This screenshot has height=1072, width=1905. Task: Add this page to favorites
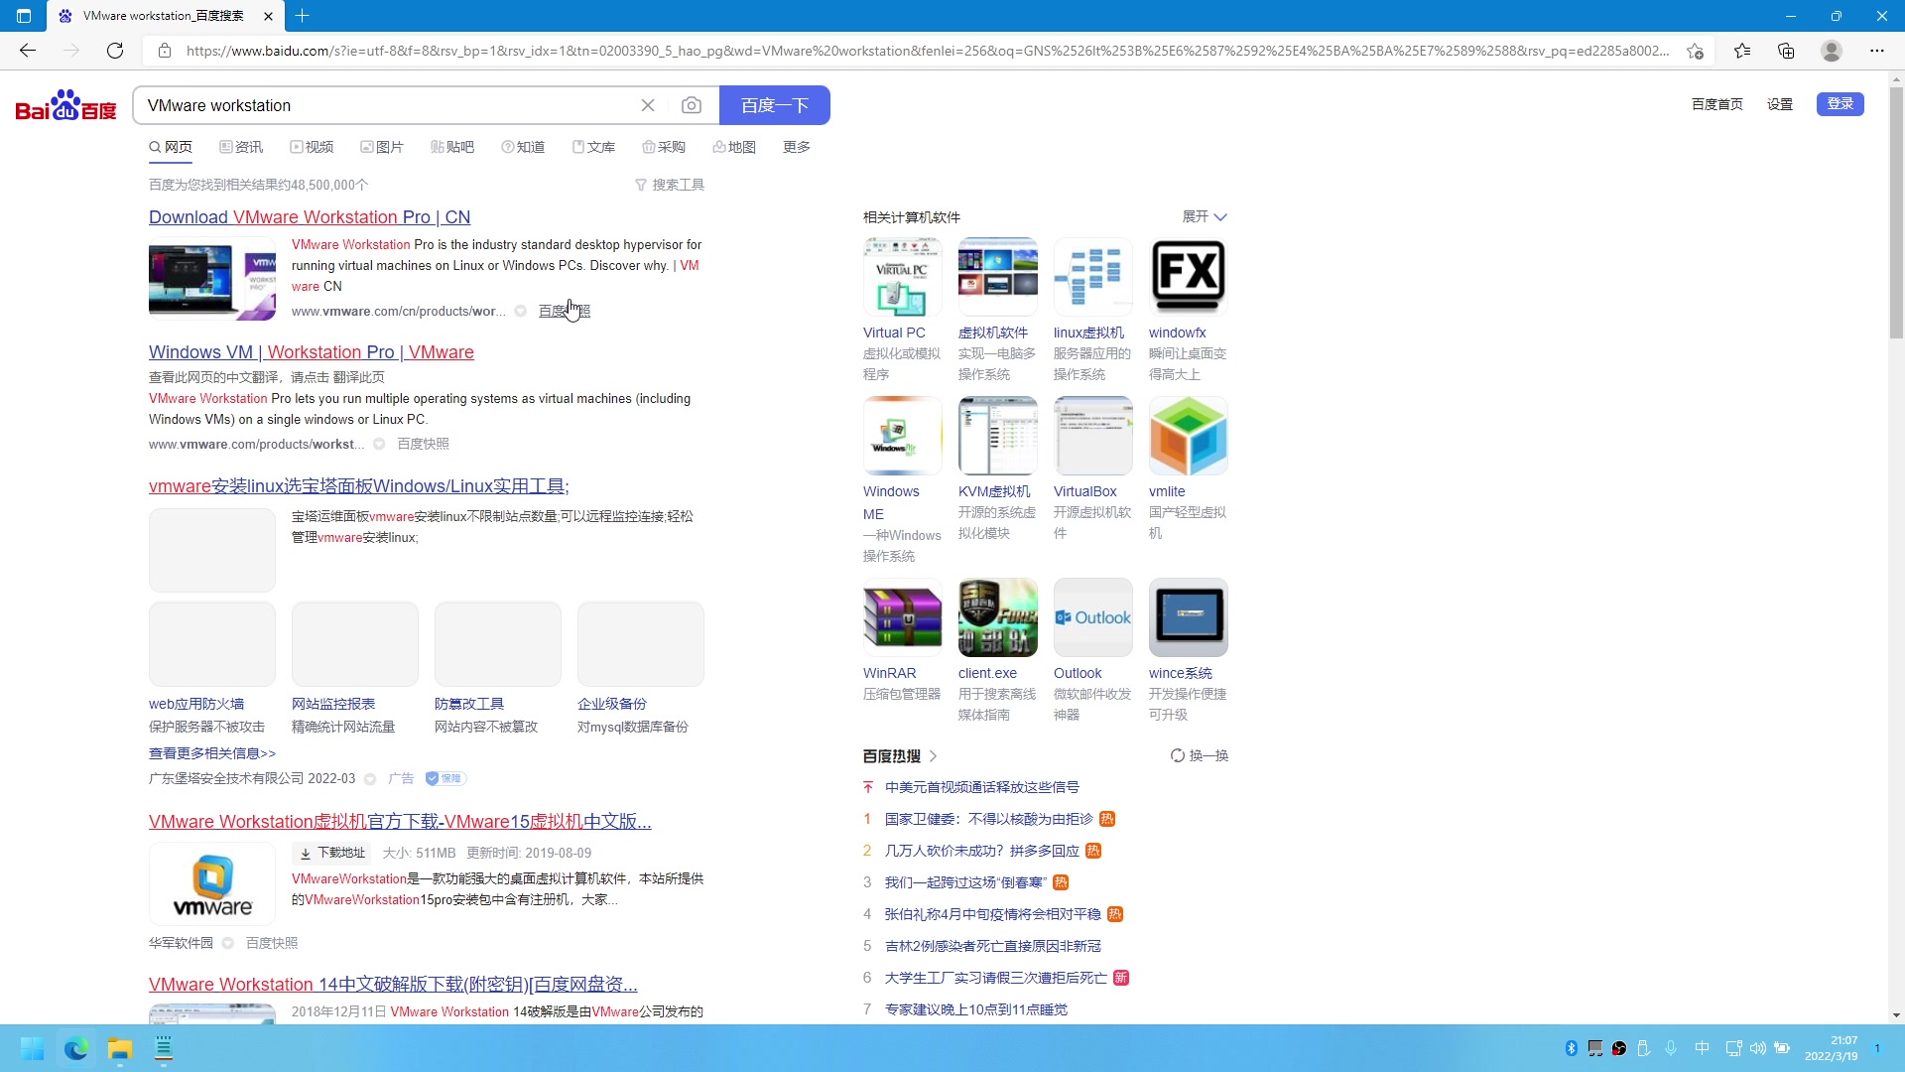[1695, 51]
